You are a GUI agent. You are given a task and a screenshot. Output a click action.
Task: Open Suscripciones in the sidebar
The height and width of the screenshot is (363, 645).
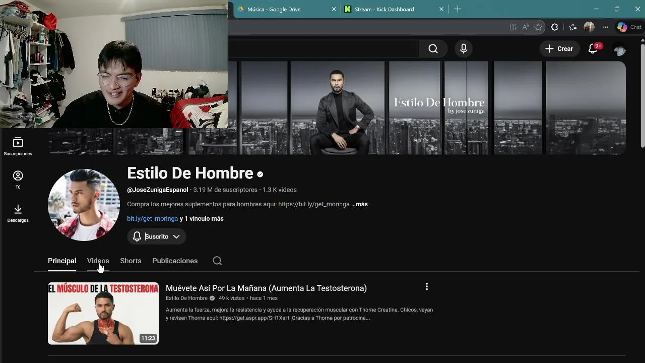coord(18,147)
